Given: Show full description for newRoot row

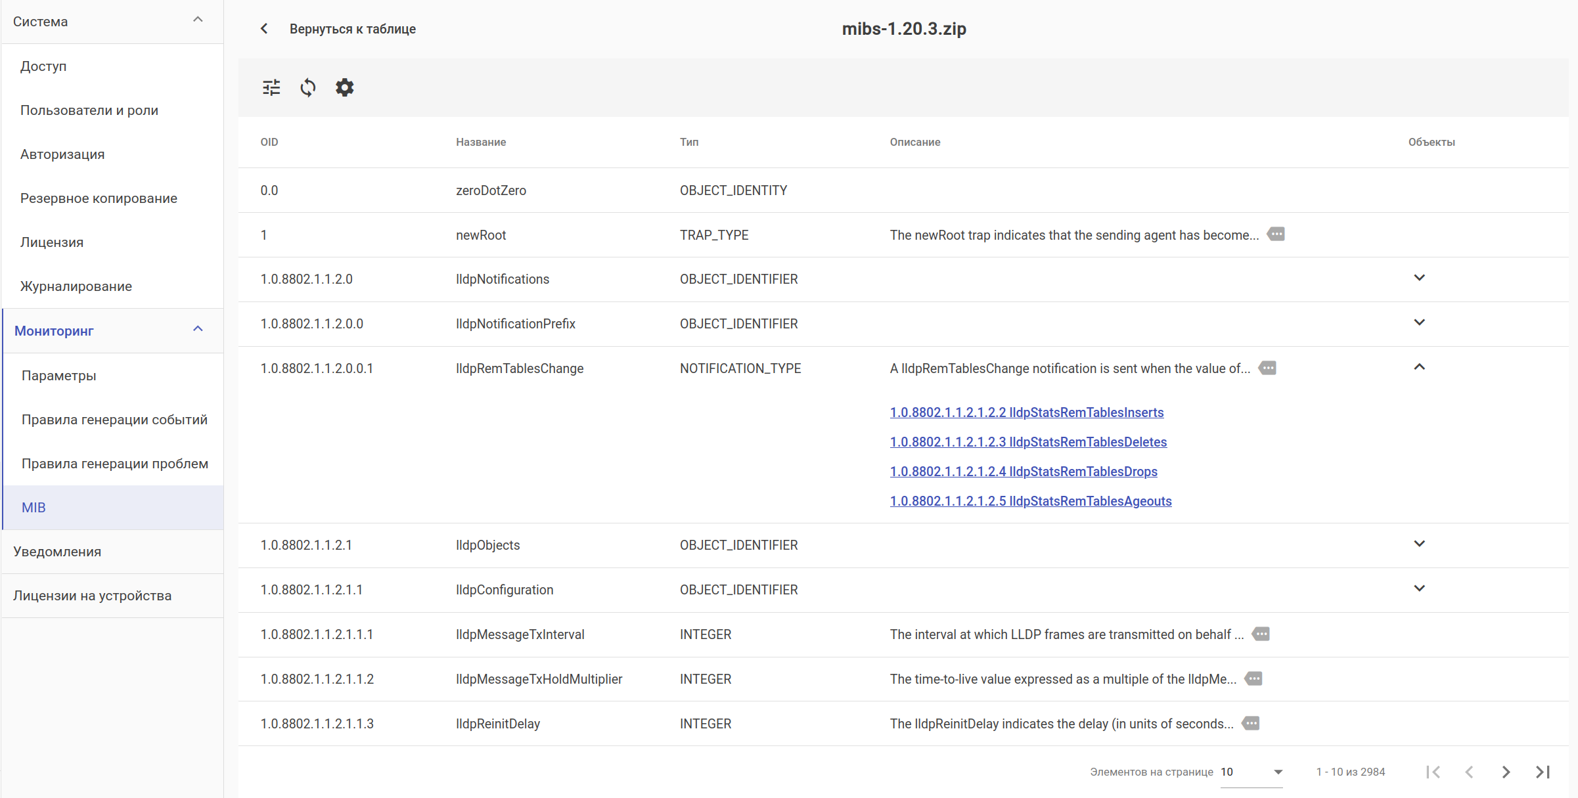Looking at the screenshot, I should (x=1276, y=234).
